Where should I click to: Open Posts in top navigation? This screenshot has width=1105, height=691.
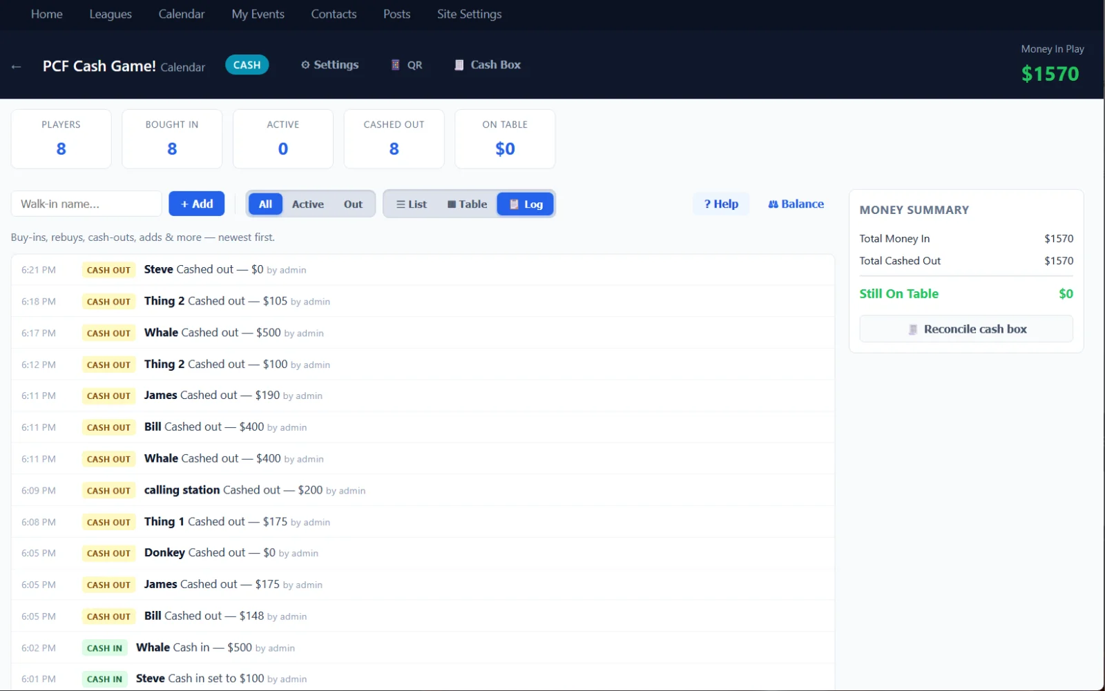point(397,14)
